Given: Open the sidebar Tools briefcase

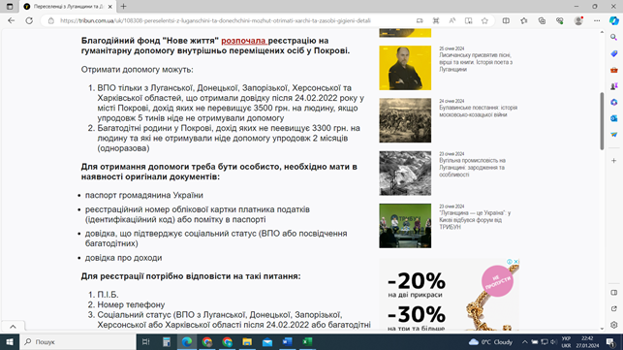Looking at the screenshot, I should [x=614, y=70].
